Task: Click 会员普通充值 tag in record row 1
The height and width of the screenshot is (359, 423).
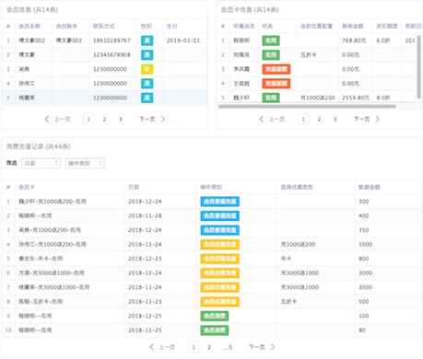Action: [220, 202]
